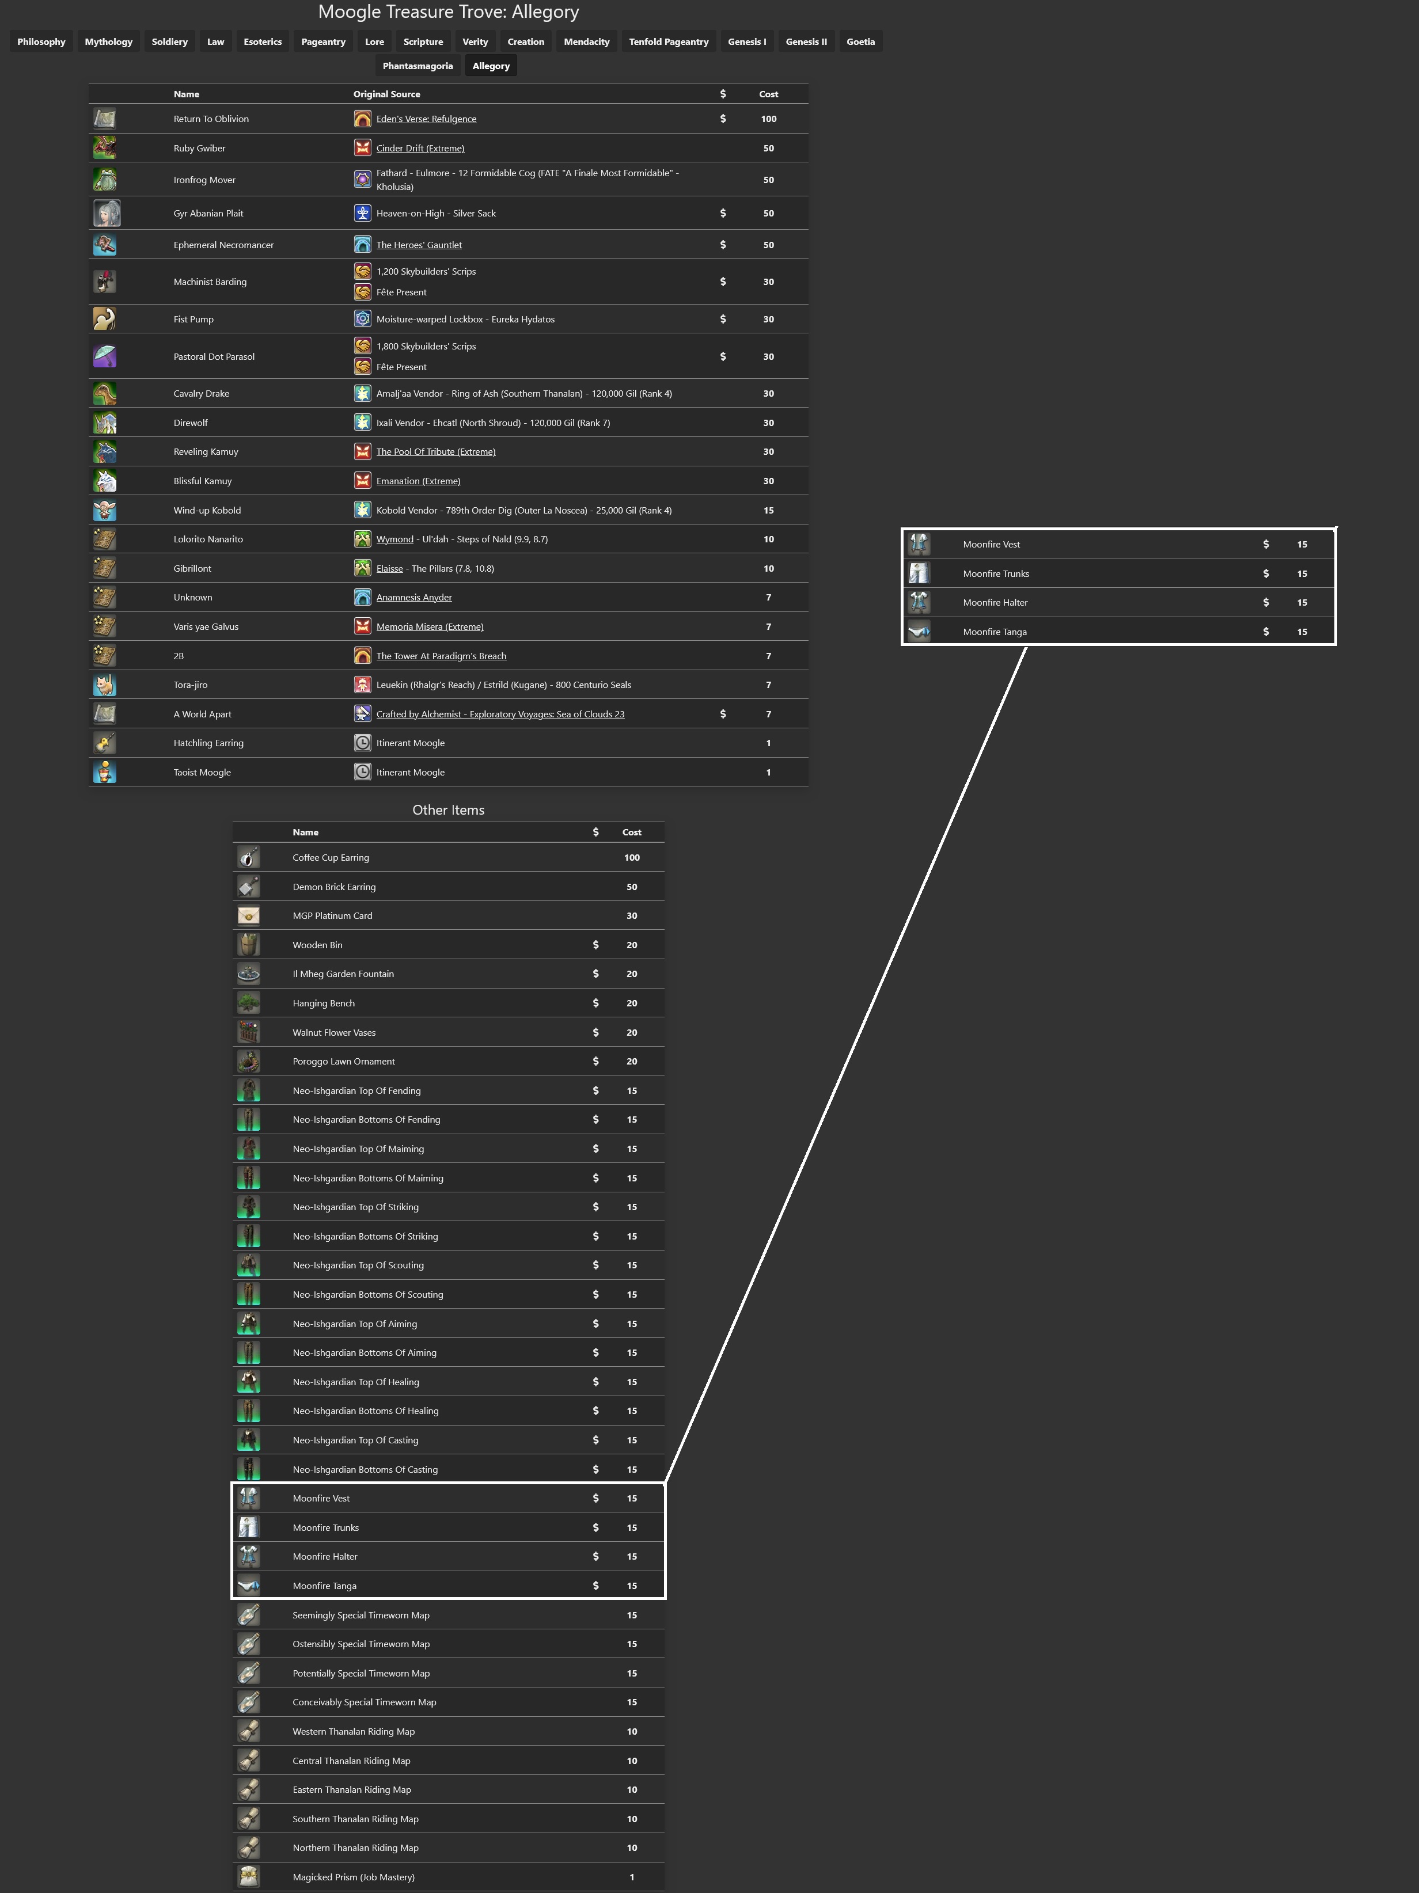Select the Demon Brick Earring name
This screenshot has height=1893, width=1419.
(x=334, y=887)
